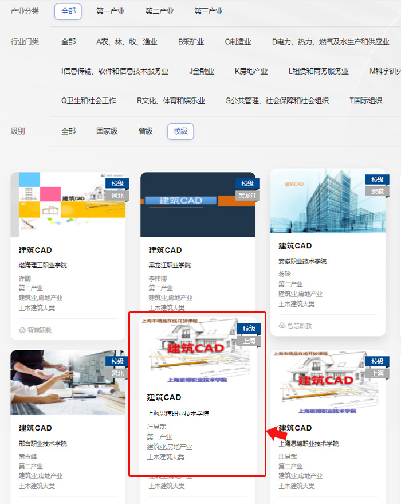Click the 黑龙江 region tag badge
The image size is (401, 504).
pyautogui.click(x=247, y=196)
